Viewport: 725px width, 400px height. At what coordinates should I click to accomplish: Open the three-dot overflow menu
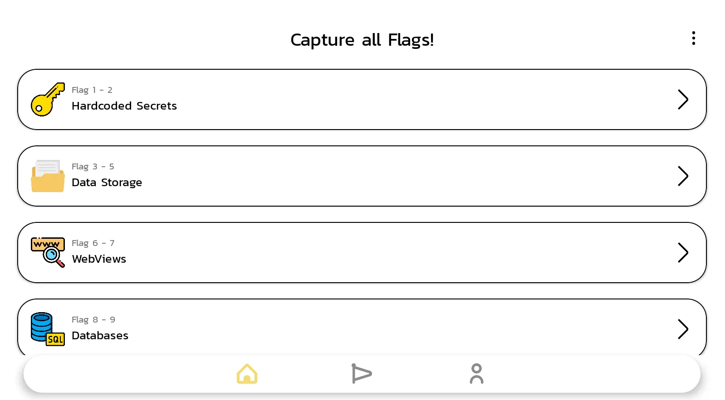[x=693, y=38]
